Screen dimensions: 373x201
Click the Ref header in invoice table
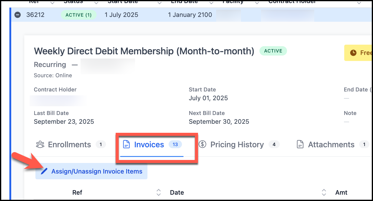pos(77,193)
